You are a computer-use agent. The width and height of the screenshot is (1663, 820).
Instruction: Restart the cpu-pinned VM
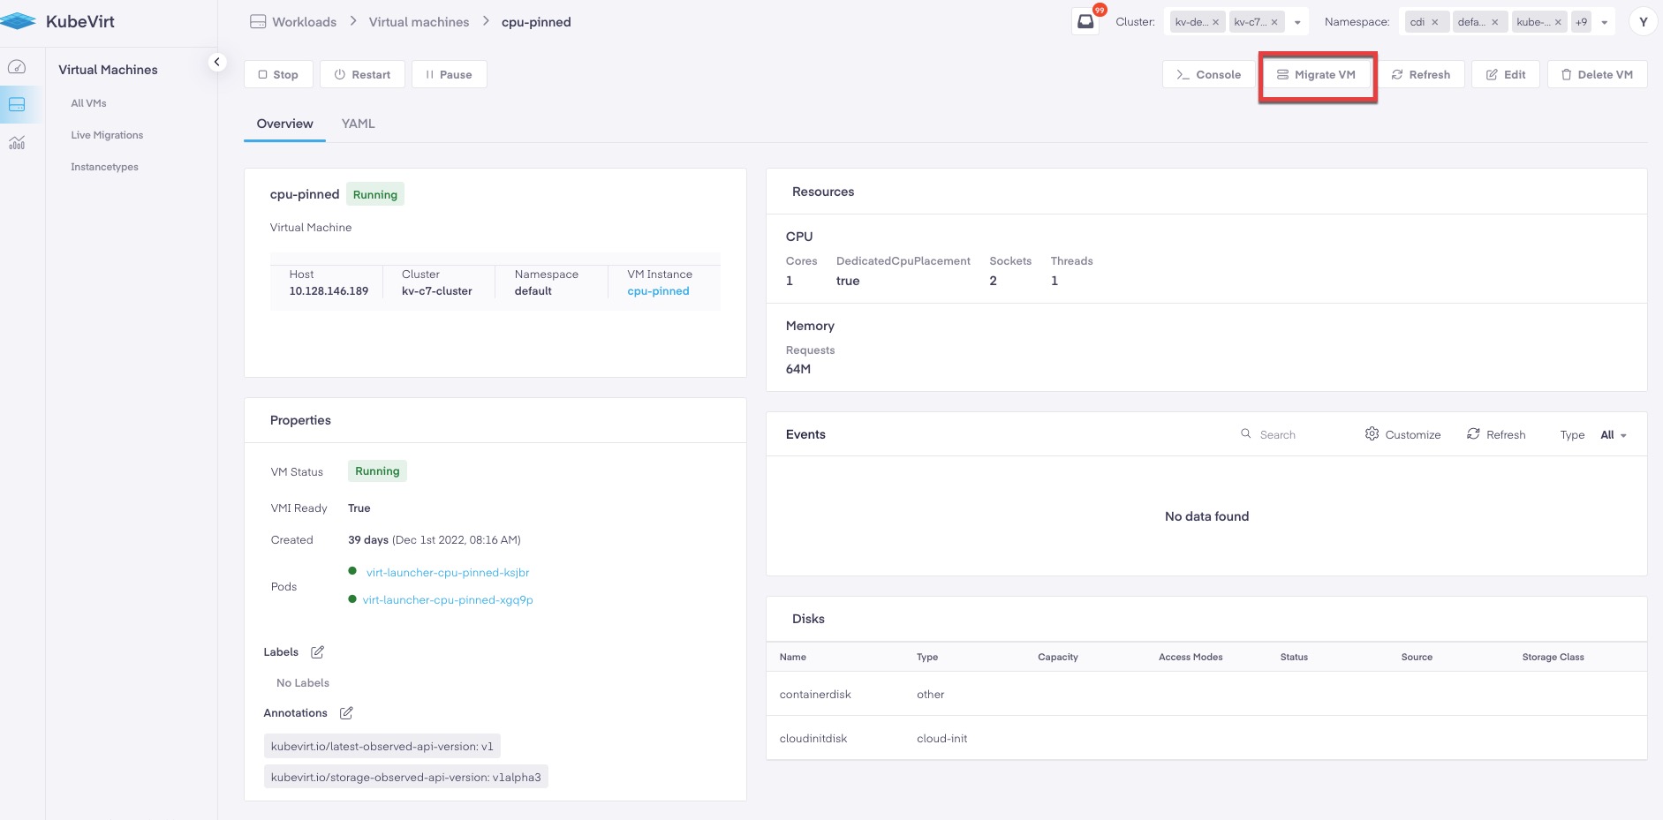pos(362,75)
